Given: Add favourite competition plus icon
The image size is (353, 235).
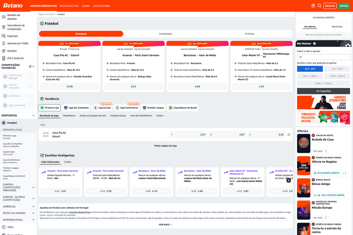Looking at the screenshot, I should click(x=30, y=66).
